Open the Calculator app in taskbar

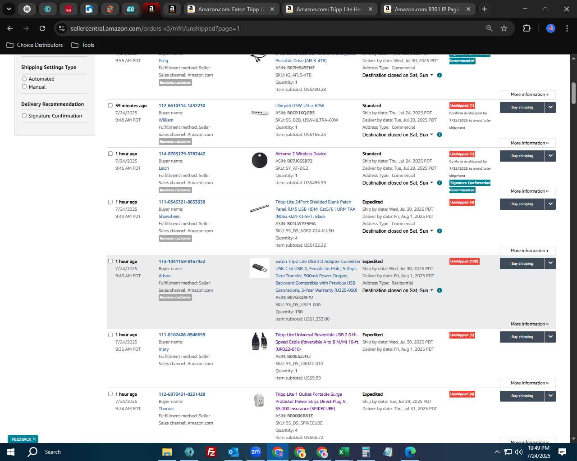click(x=366, y=452)
